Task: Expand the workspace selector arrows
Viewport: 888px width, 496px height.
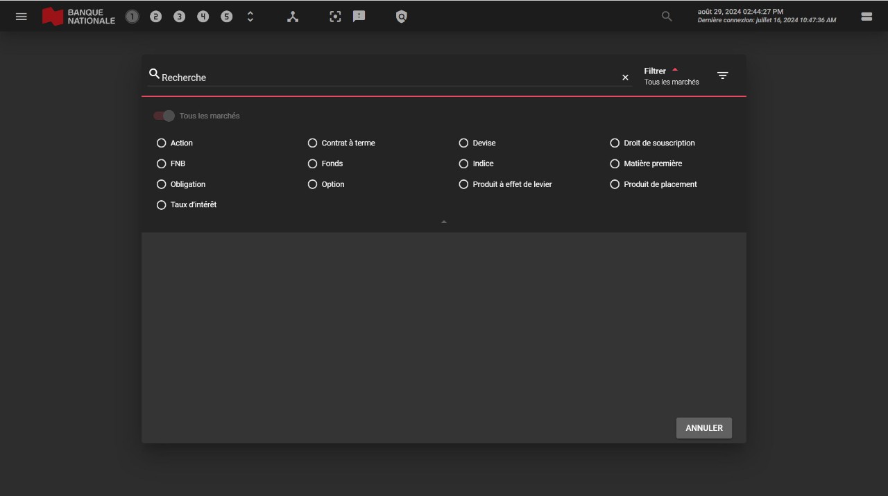Action: [250, 17]
